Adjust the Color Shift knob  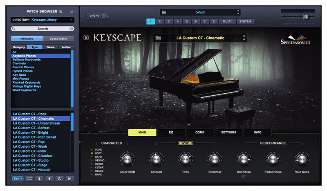127,160
